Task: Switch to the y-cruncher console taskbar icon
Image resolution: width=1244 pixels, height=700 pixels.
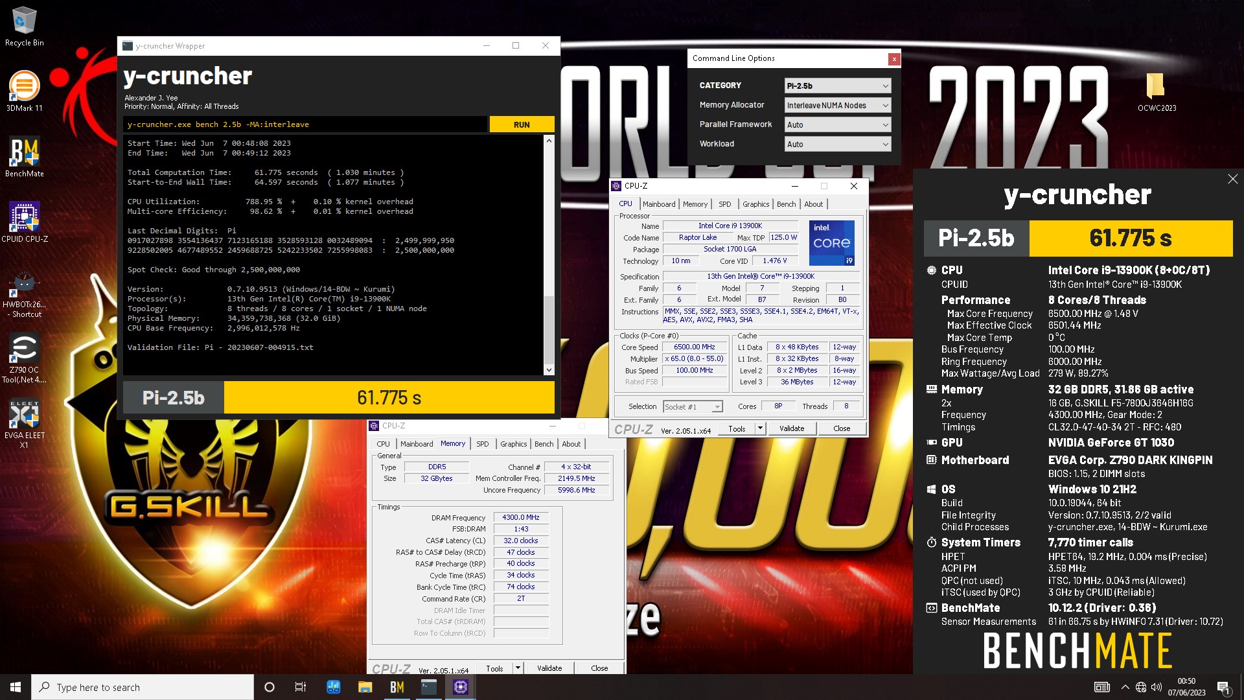Action: 429,687
